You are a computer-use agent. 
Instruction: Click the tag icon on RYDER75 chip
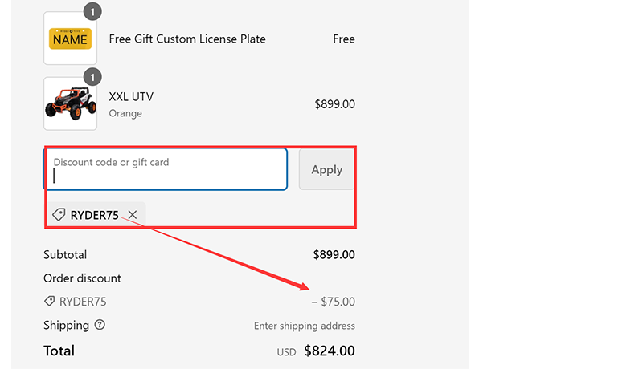click(x=59, y=215)
